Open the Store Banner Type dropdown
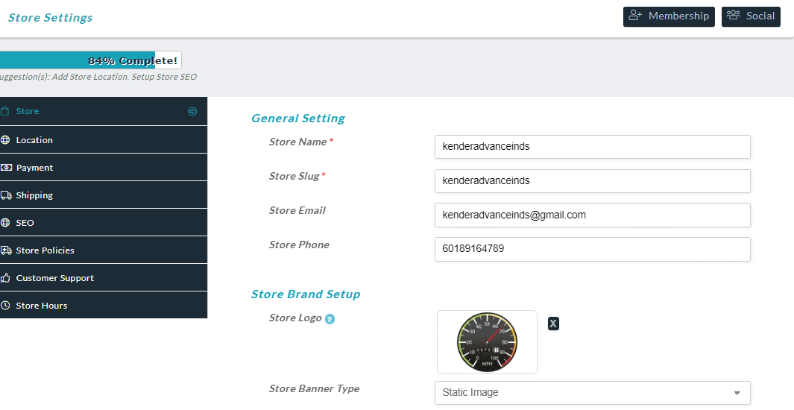The height and width of the screenshot is (410, 794). click(592, 393)
